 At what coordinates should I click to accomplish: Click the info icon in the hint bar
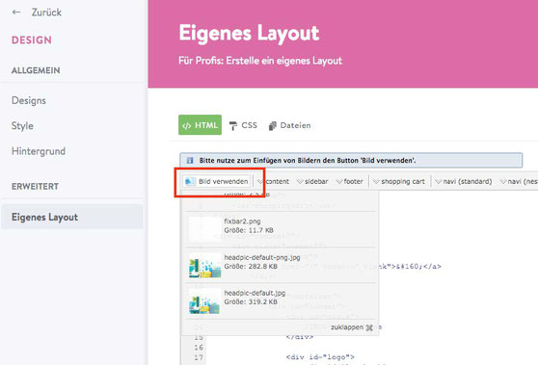[190, 161]
